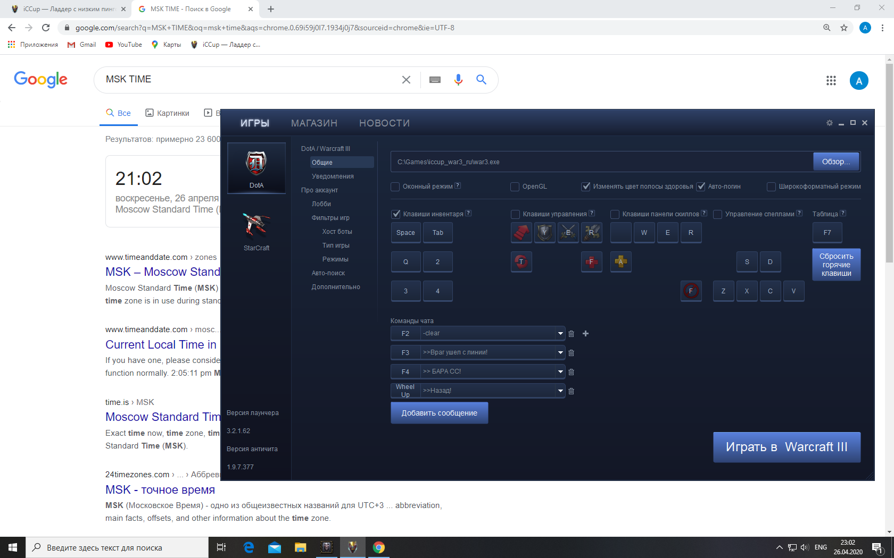Click the Space inventory hotkey button
Viewport: 894px width, 558px height.
pos(405,233)
